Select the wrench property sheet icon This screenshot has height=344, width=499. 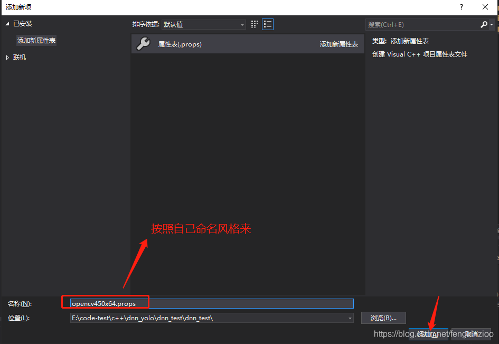pos(144,44)
